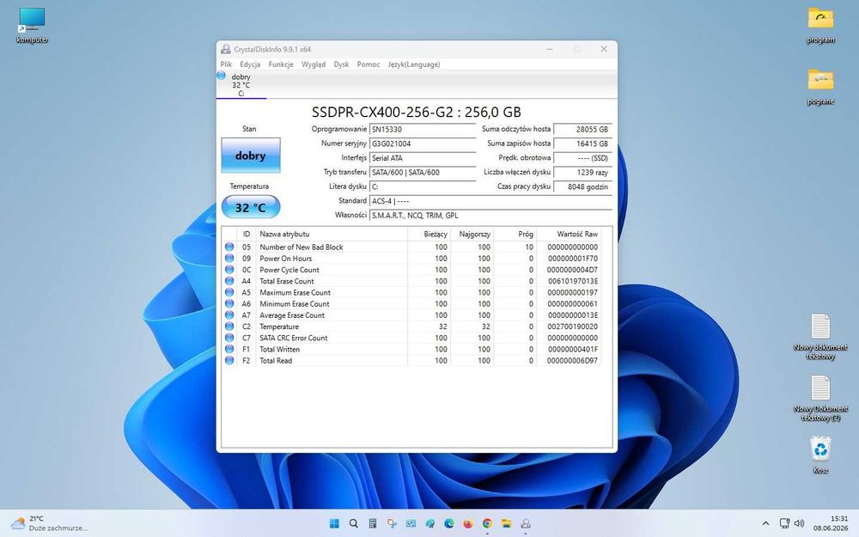This screenshot has width=859, height=537.
Task: Open the Wygląd menu
Action: 314,64
